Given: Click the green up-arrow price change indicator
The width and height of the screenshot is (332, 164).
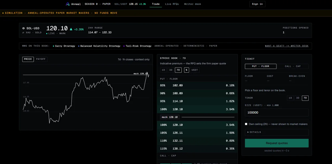Looking at the screenshot, I should point(71,29).
